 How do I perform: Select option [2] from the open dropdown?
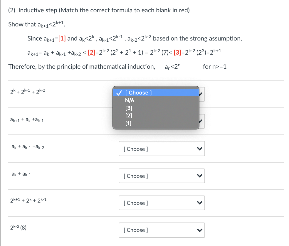(128, 115)
